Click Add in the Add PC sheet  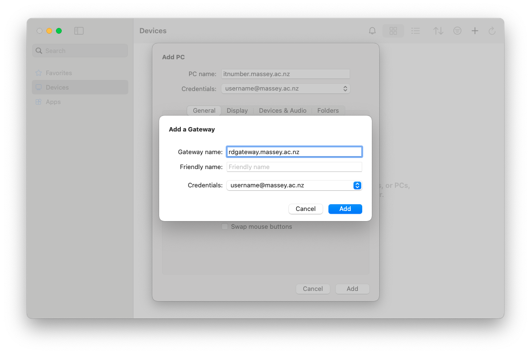coord(352,289)
